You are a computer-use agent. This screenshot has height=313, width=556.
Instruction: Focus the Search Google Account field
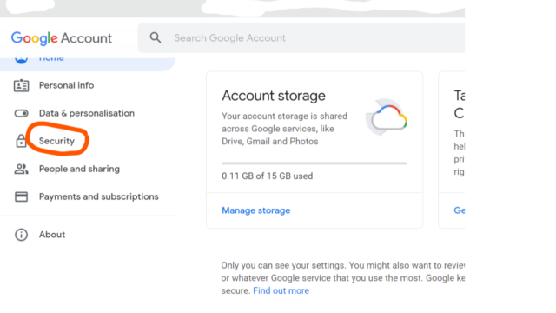point(301,38)
